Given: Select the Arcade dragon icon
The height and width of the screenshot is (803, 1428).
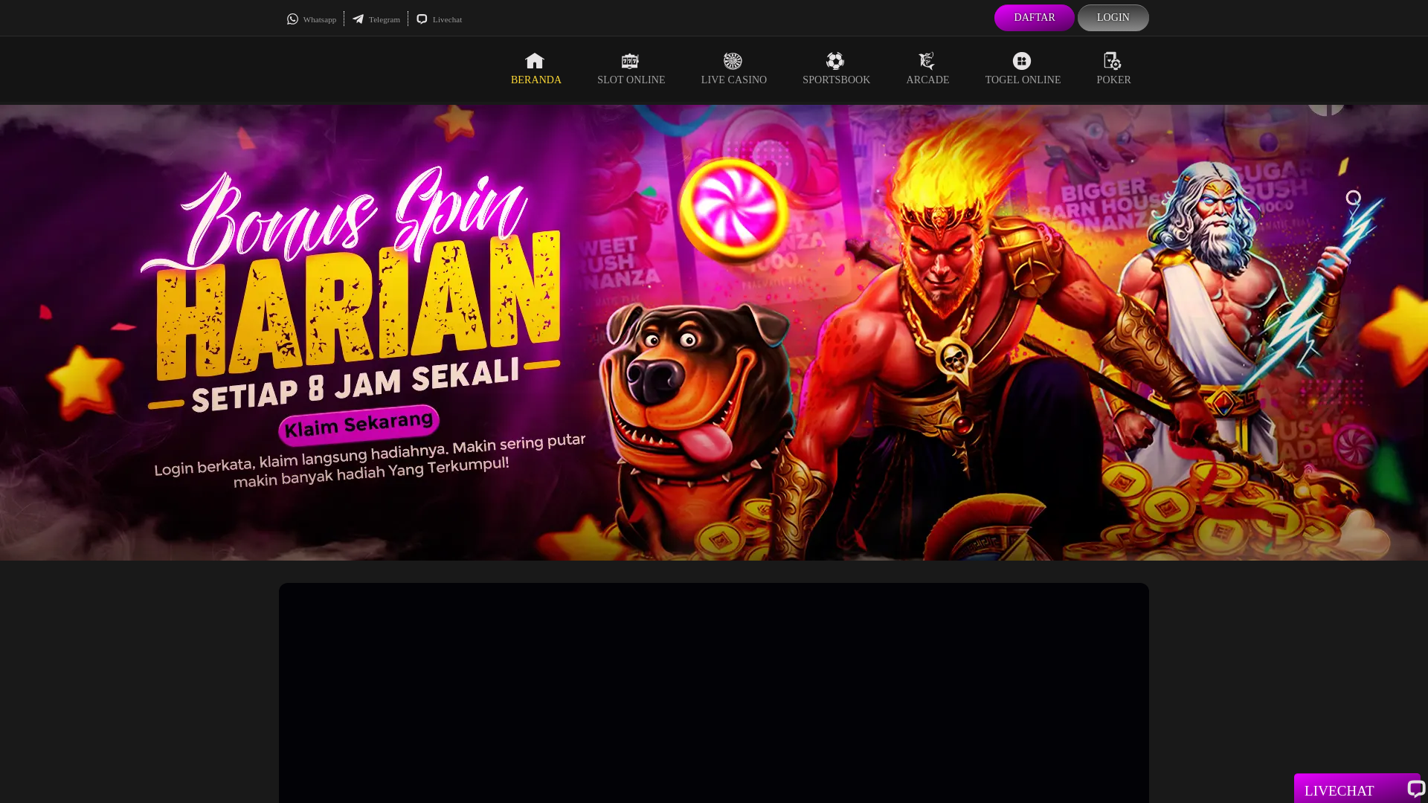Looking at the screenshot, I should (x=927, y=61).
